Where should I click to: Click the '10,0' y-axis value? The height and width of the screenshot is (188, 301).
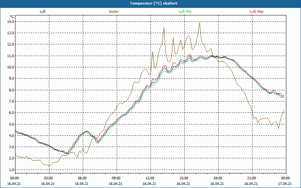coord(11,67)
